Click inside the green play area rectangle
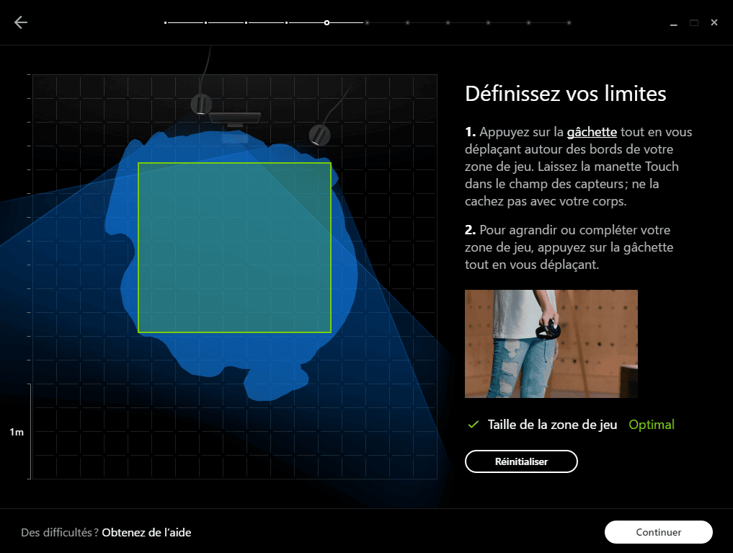Viewport: 733px width, 553px height. pyautogui.click(x=234, y=247)
